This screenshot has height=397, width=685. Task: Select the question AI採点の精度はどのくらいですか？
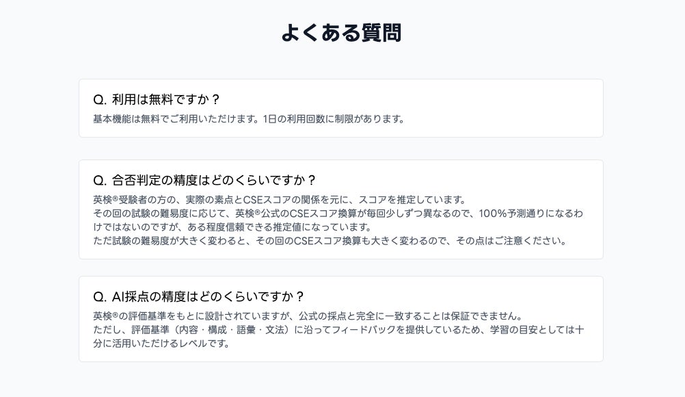click(198, 296)
